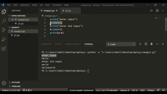Open editor More Actions ellipsis

[163, 11]
